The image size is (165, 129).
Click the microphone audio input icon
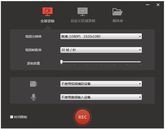point(33,97)
